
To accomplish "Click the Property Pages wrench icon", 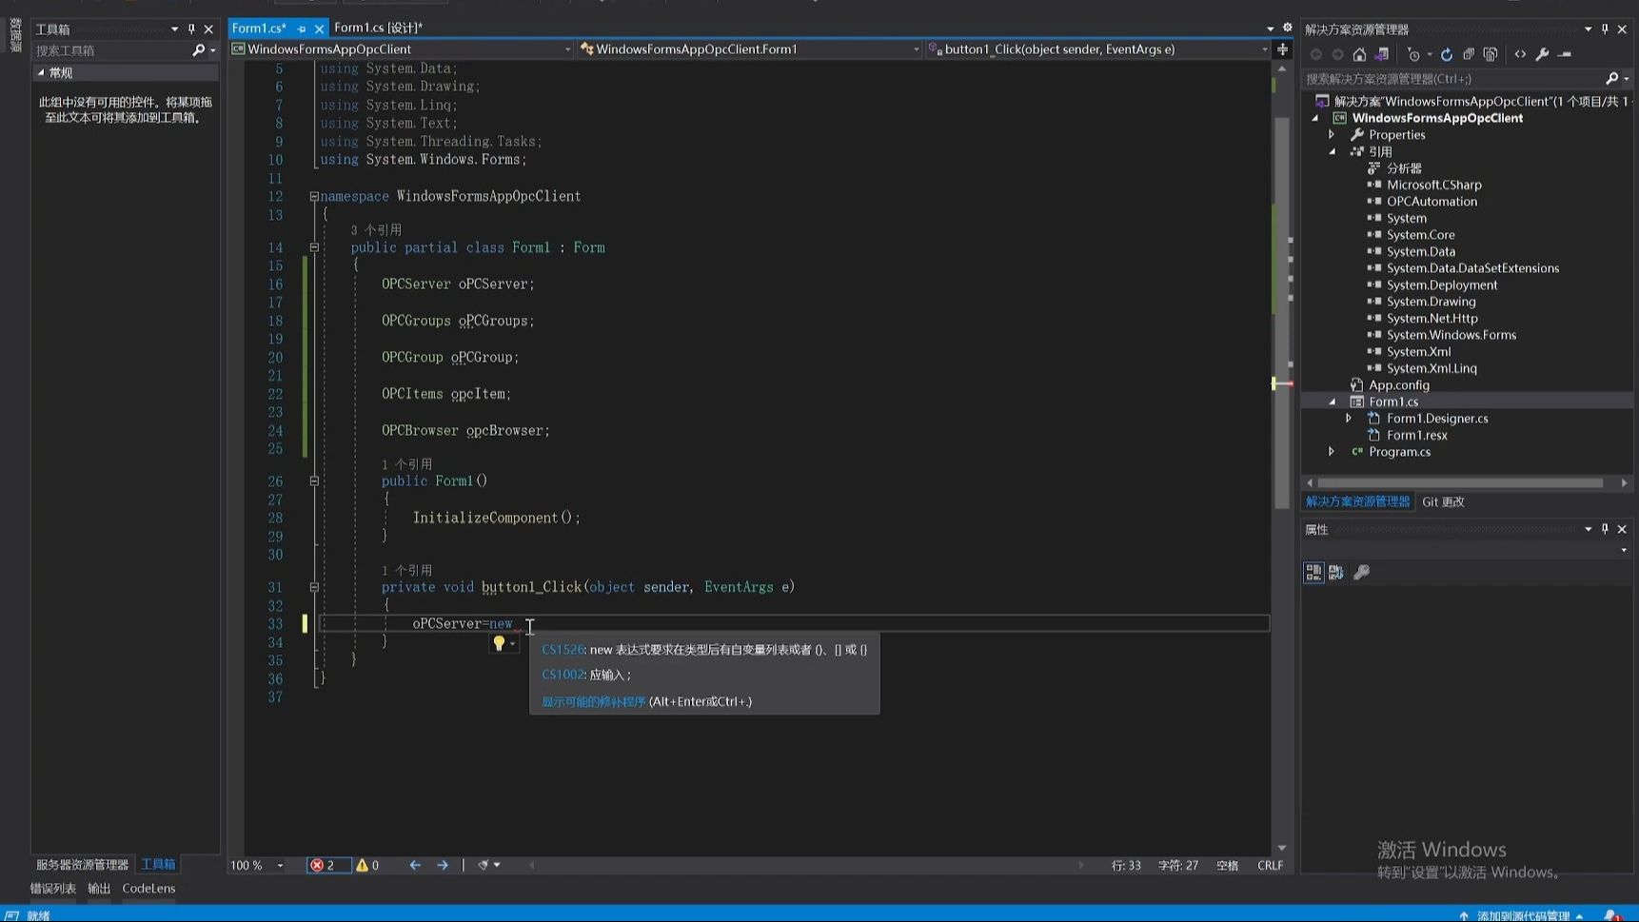I will 1362,572.
